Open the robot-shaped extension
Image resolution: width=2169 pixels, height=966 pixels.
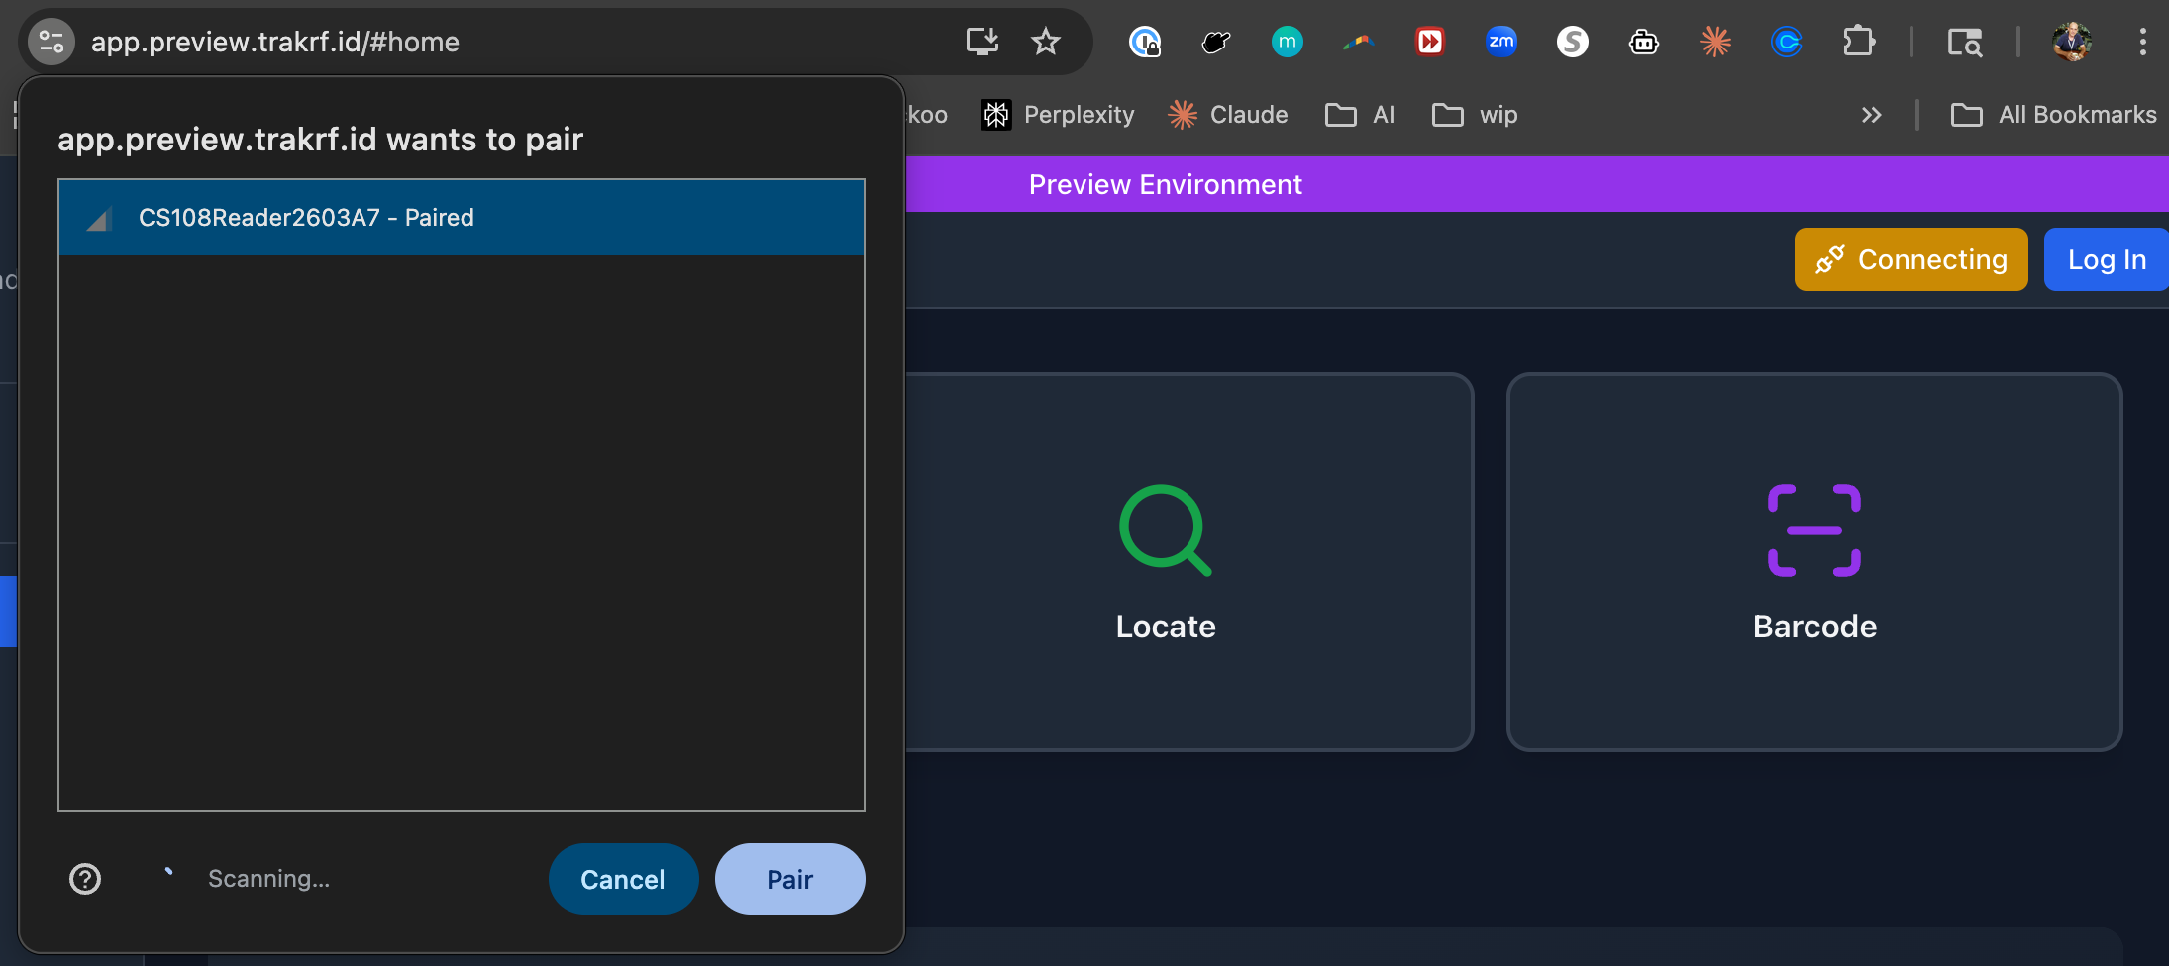[x=1644, y=42]
